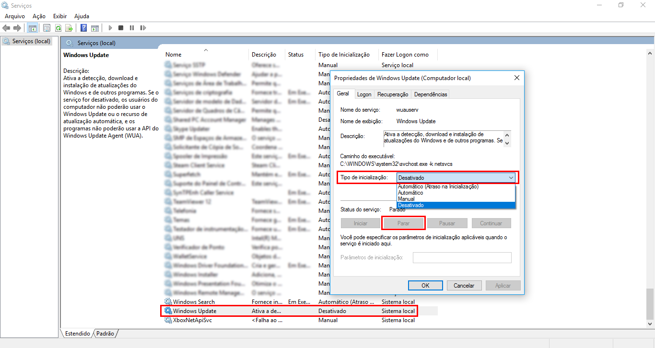Image resolution: width=655 pixels, height=348 pixels.
Task: Click gear icon of Windows Update row
Action: click(168, 311)
